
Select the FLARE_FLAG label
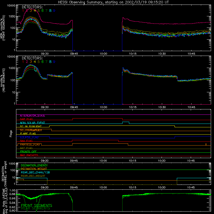point(28,133)
